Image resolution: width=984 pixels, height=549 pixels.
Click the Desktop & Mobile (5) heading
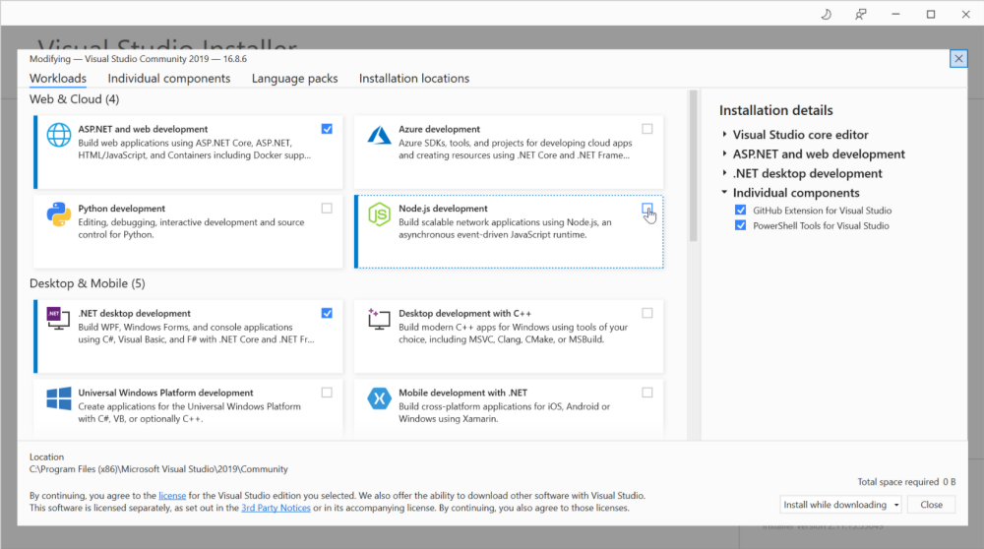pos(88,283)
